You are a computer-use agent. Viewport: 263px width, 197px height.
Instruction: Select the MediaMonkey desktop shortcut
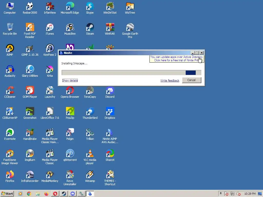tap(50, 176)
